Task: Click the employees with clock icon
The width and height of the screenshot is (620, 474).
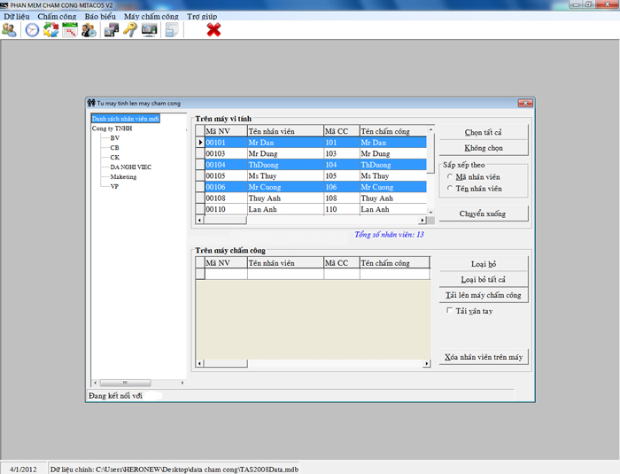Action: (x=89, y=30)
